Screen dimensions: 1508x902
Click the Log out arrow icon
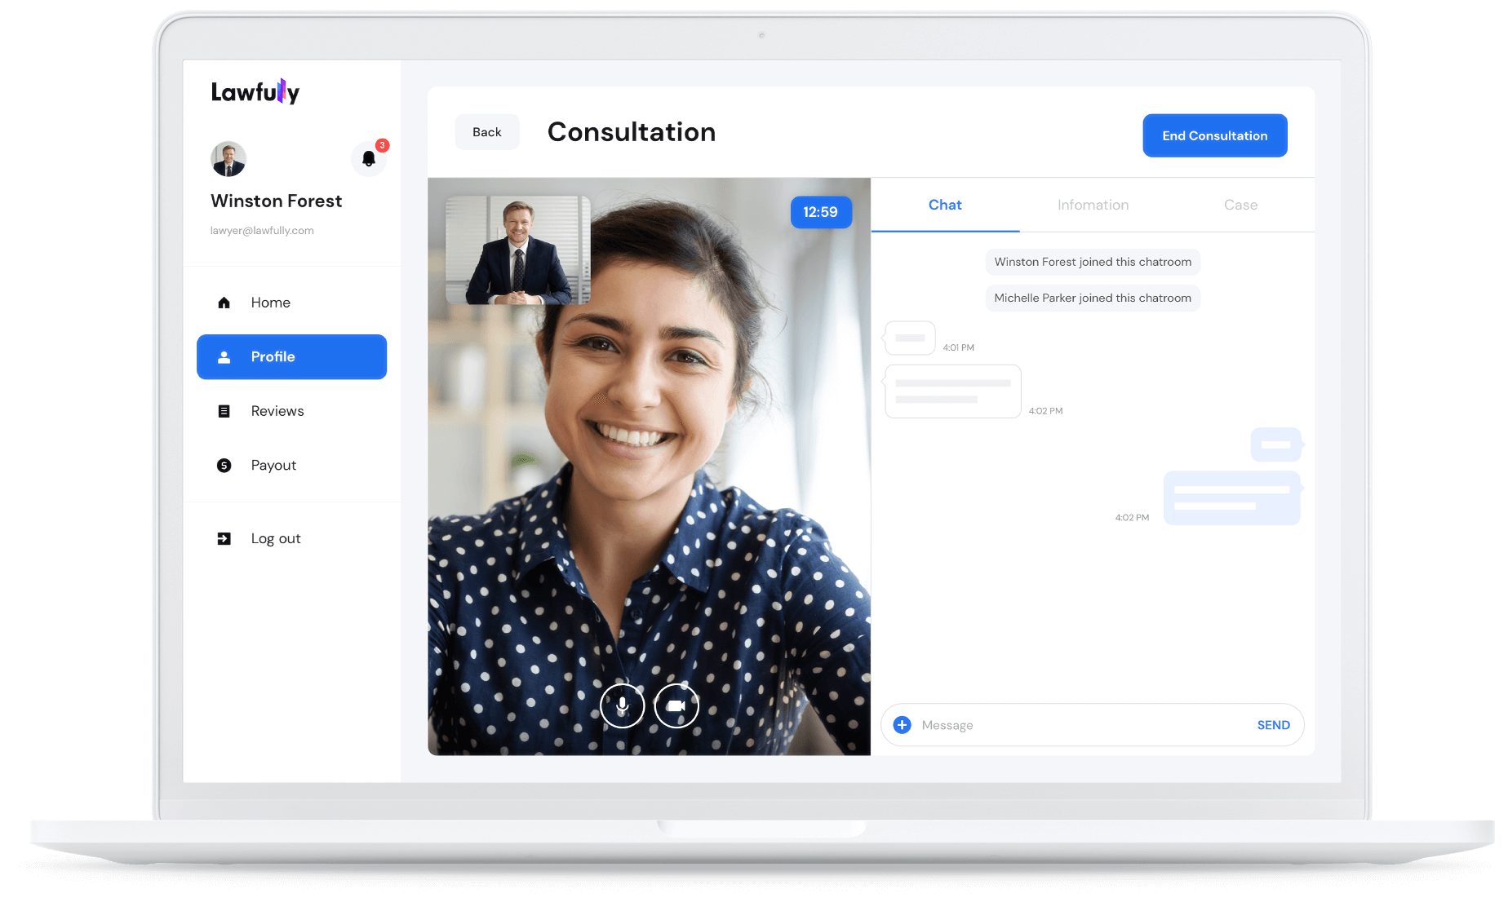(224, 538)
